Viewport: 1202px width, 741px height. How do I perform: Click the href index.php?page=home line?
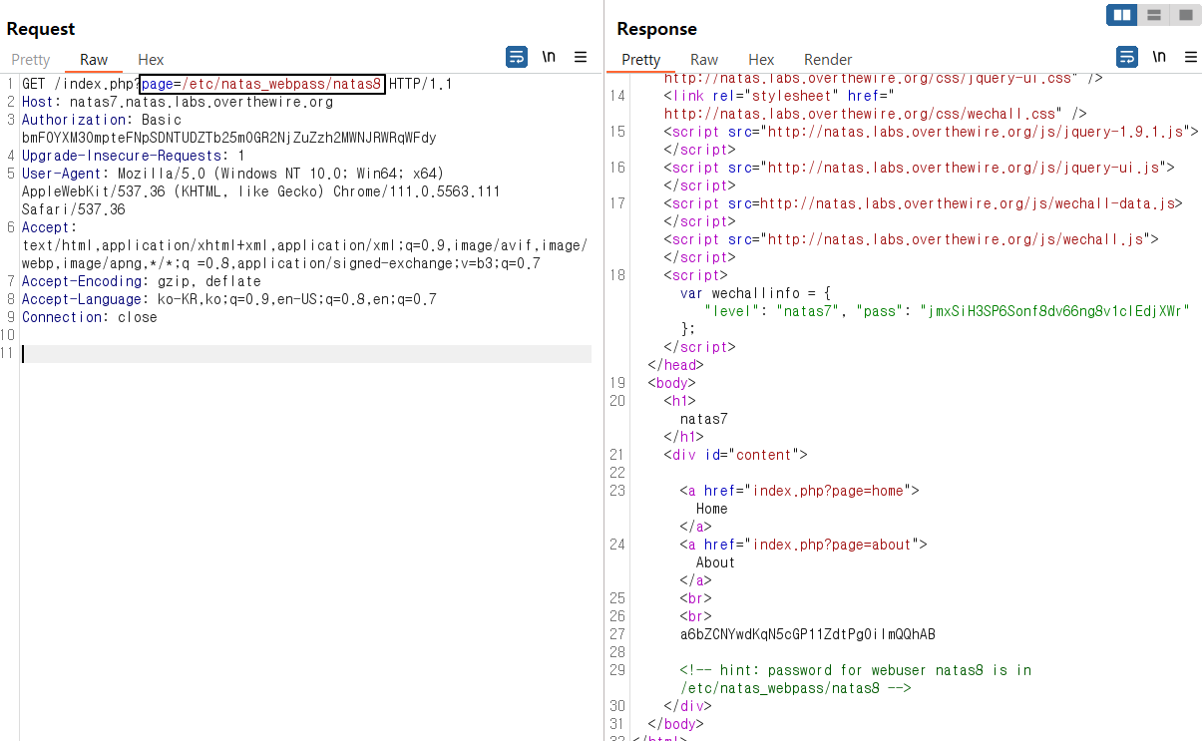[x=799, y=491]
